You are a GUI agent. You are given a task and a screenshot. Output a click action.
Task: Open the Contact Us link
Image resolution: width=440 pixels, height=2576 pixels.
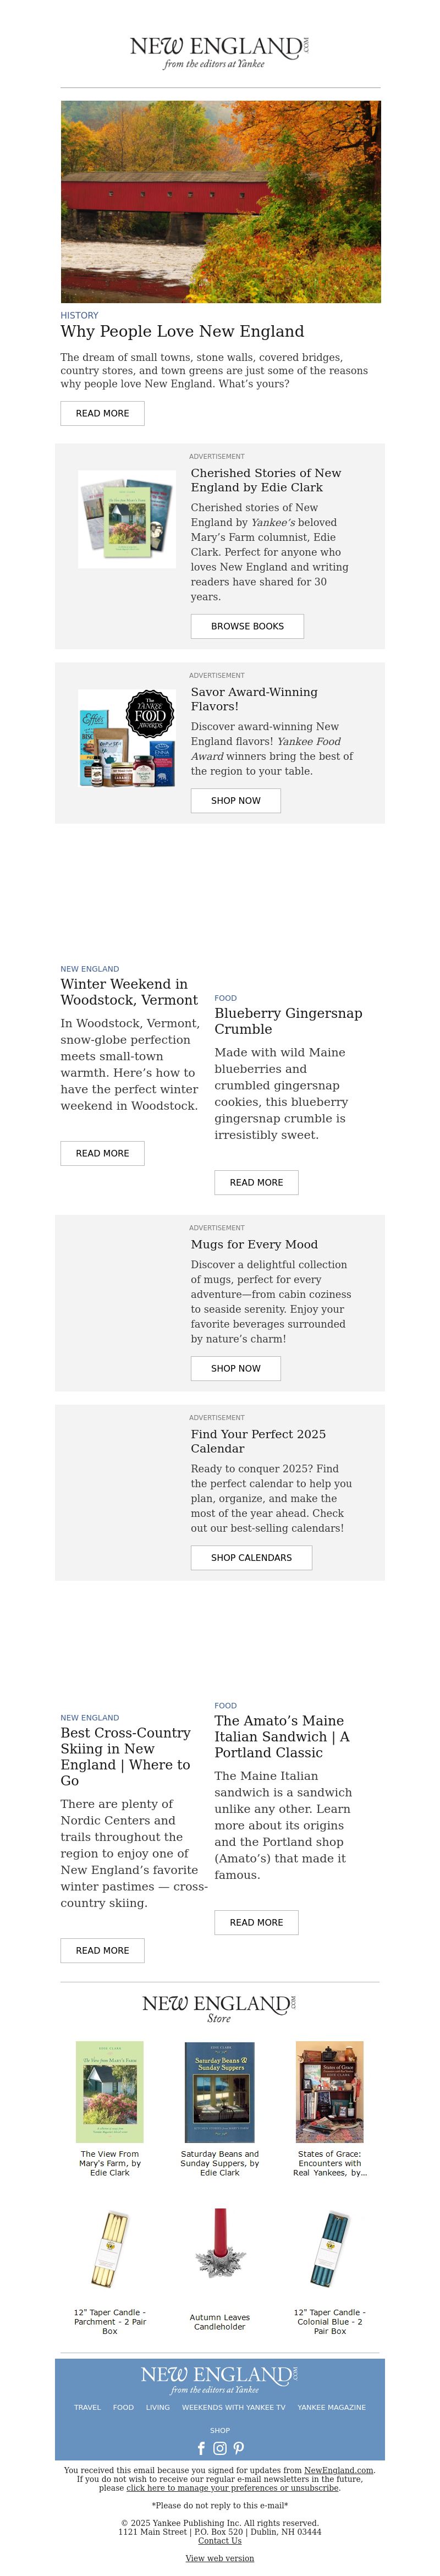(220, 2540)
